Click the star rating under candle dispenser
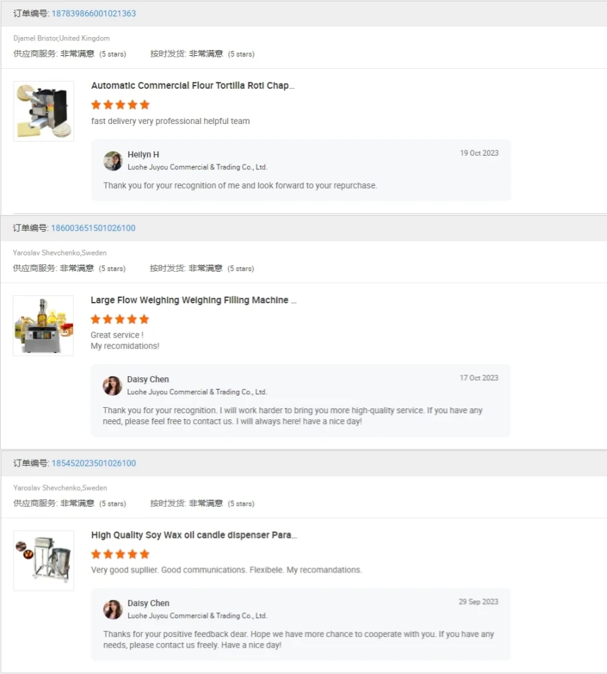 coord(121,554)
